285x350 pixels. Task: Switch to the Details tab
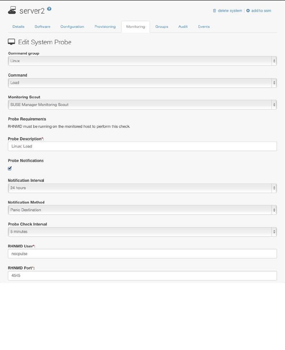[x=18, y=27]
